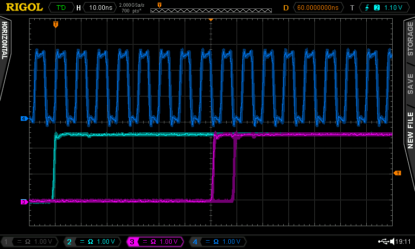
Task: Click the orange trigger level marker on right edge
Action: [x=398, y=173]
